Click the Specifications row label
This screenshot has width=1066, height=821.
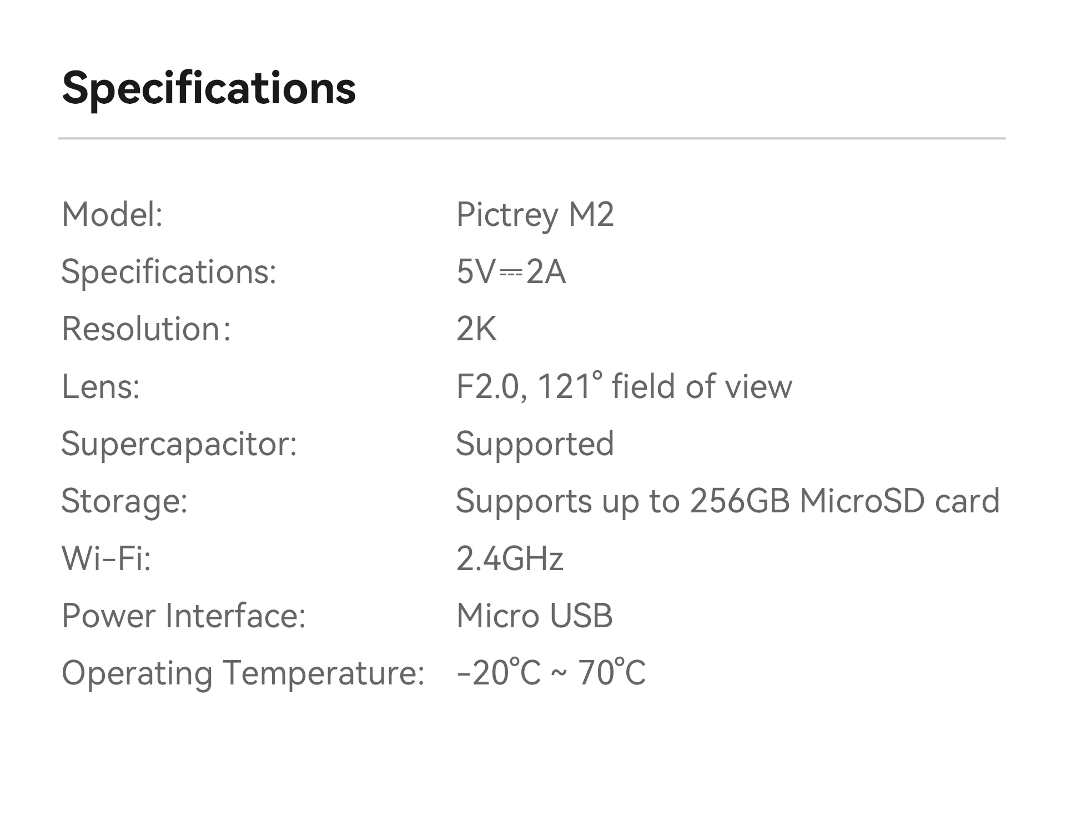click(x=169, y=272)
